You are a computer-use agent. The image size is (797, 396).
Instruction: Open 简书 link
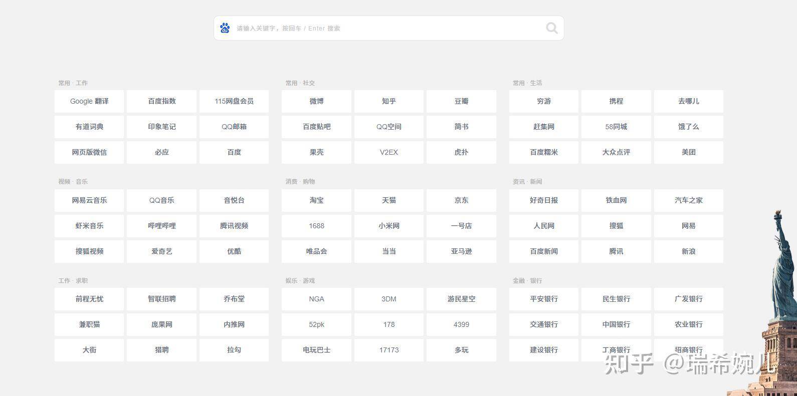tap(461, 127)
